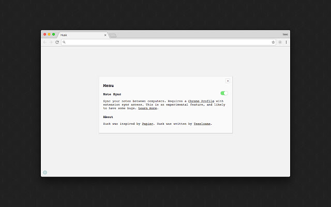The image size is (331, 207).
Task: Click the Menu heading text
Action: point(108,85)
